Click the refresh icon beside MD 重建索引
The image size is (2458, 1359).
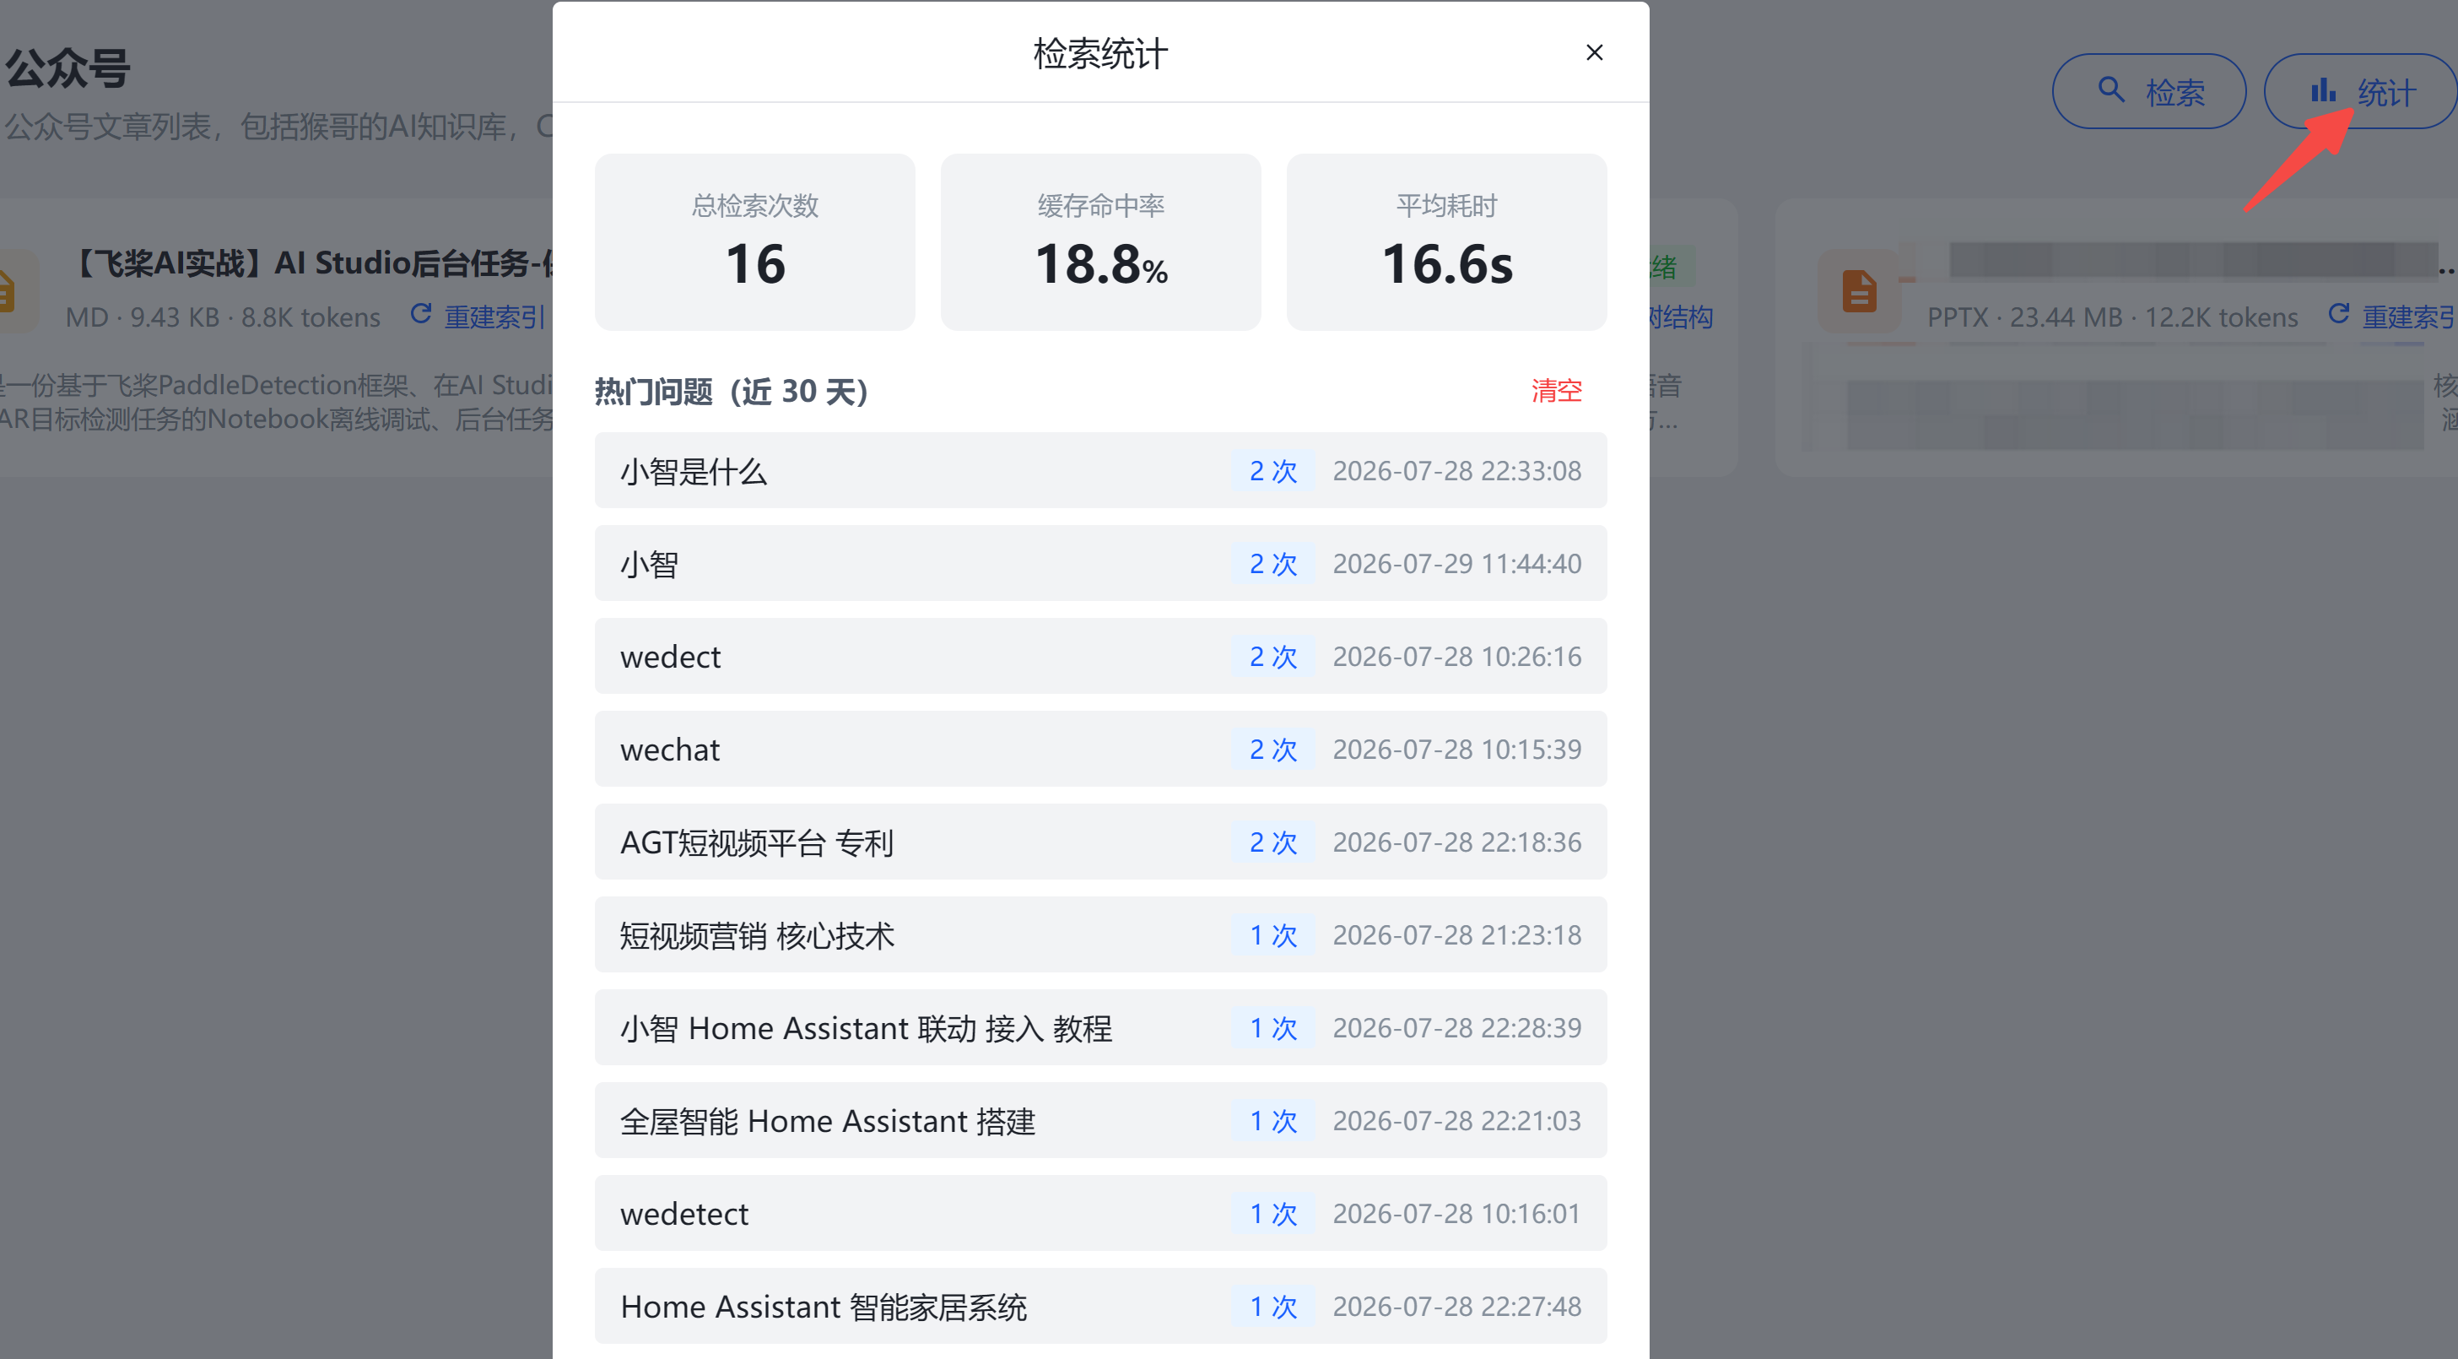[421, 314]
